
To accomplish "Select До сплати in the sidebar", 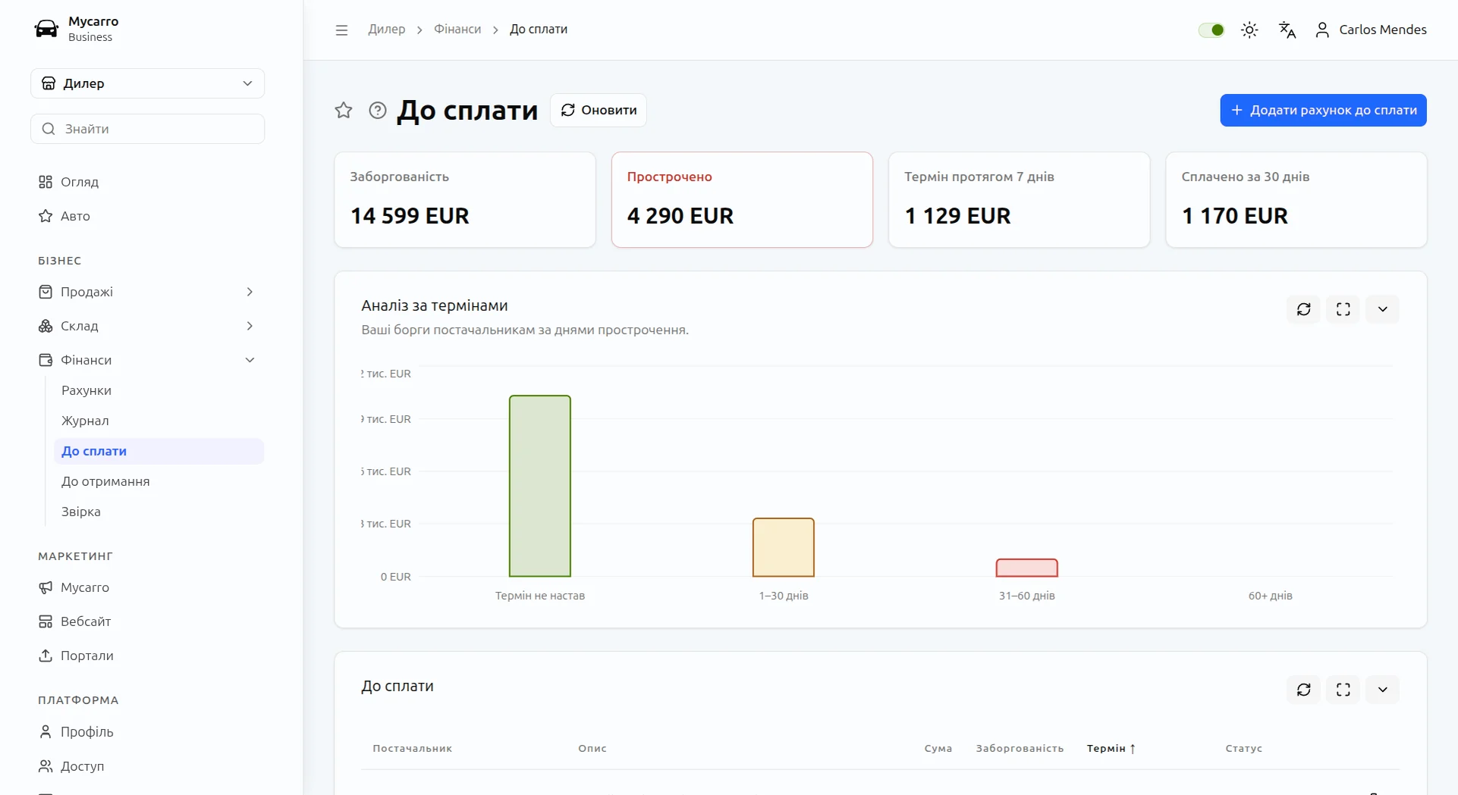I will 159,451.
